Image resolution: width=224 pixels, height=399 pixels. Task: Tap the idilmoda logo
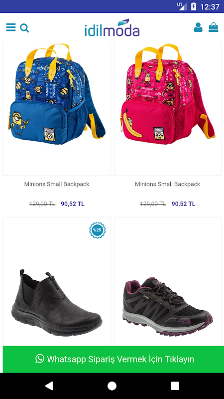pos(112,27)
